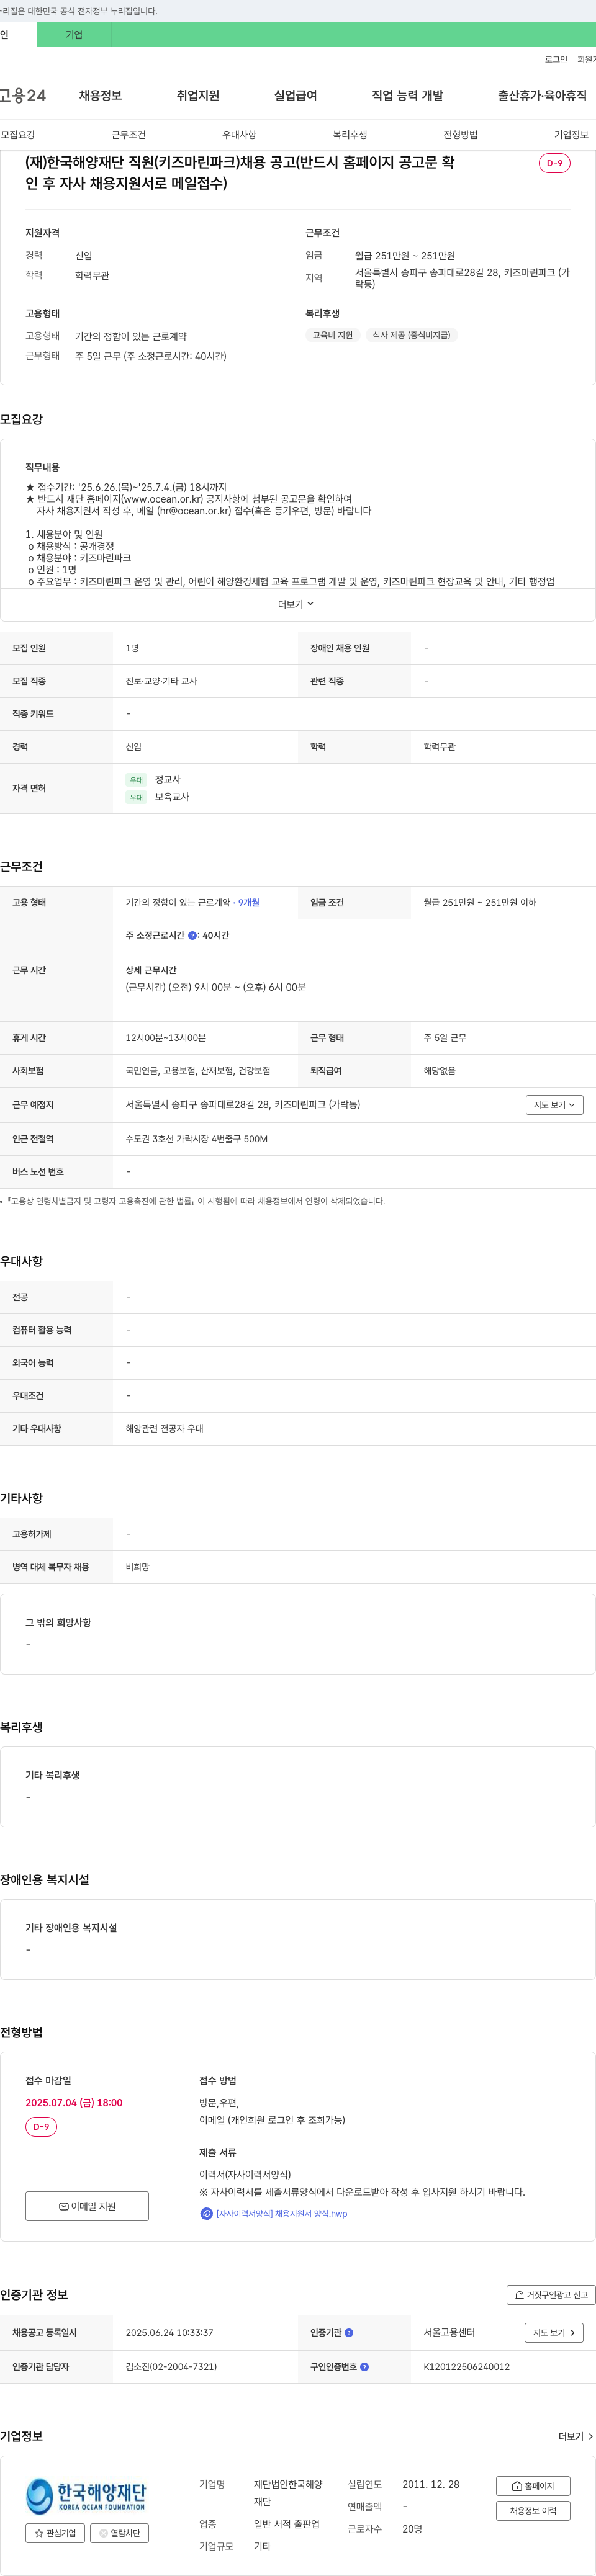Jump to 모집요강 section tab
The width and height of the screenshot is (596, 2576).
[18, 135]
